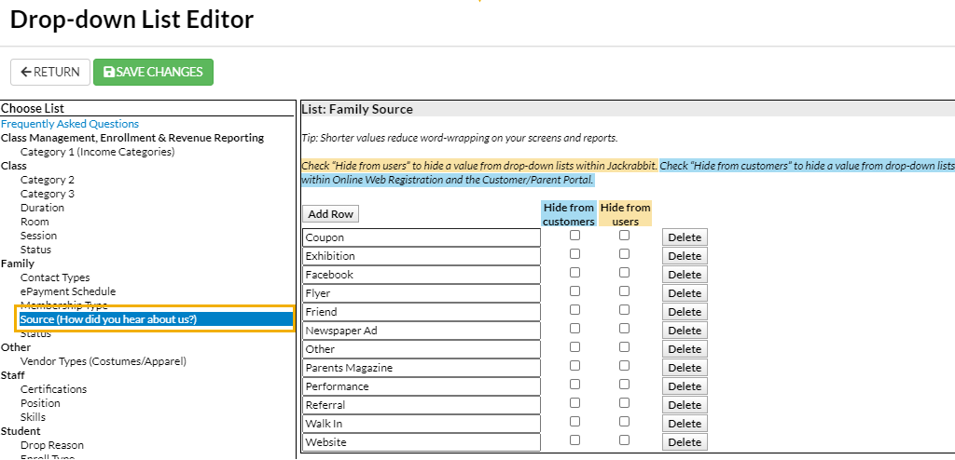
Task: Open the Certifications list
Action: [53, 389]
